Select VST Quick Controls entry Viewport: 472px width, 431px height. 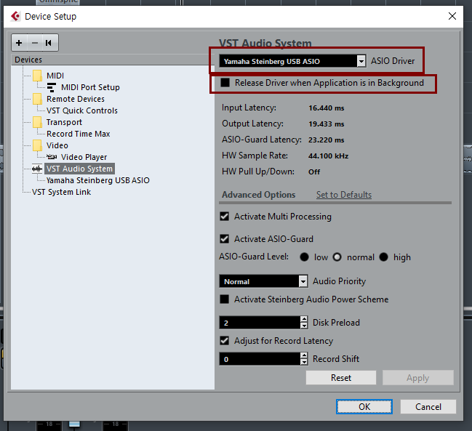click(82, 110)
